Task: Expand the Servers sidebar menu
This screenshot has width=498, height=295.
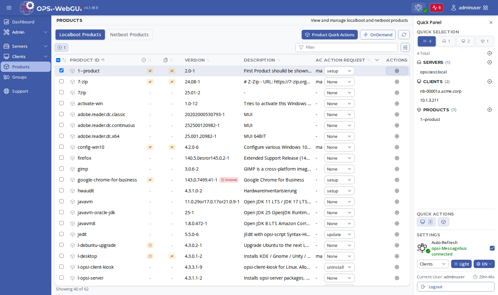Action: [x=26, y=46]
